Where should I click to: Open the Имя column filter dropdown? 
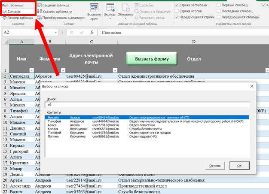[x=31, y=70]
